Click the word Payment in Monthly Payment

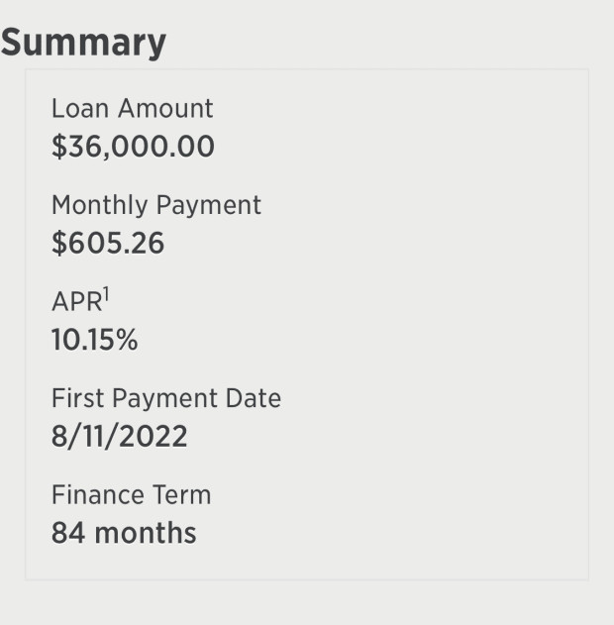[x=208, y=206]
